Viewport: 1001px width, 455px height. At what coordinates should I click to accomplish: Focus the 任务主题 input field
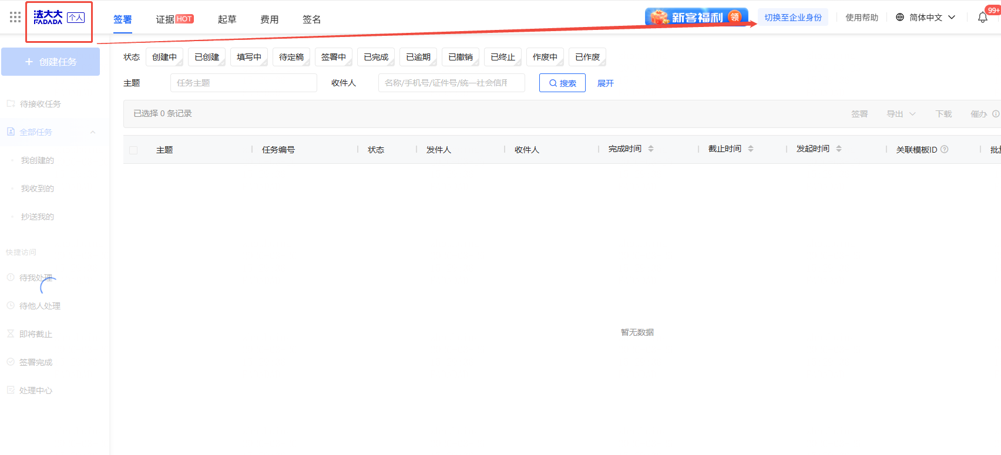pos(243,83)
